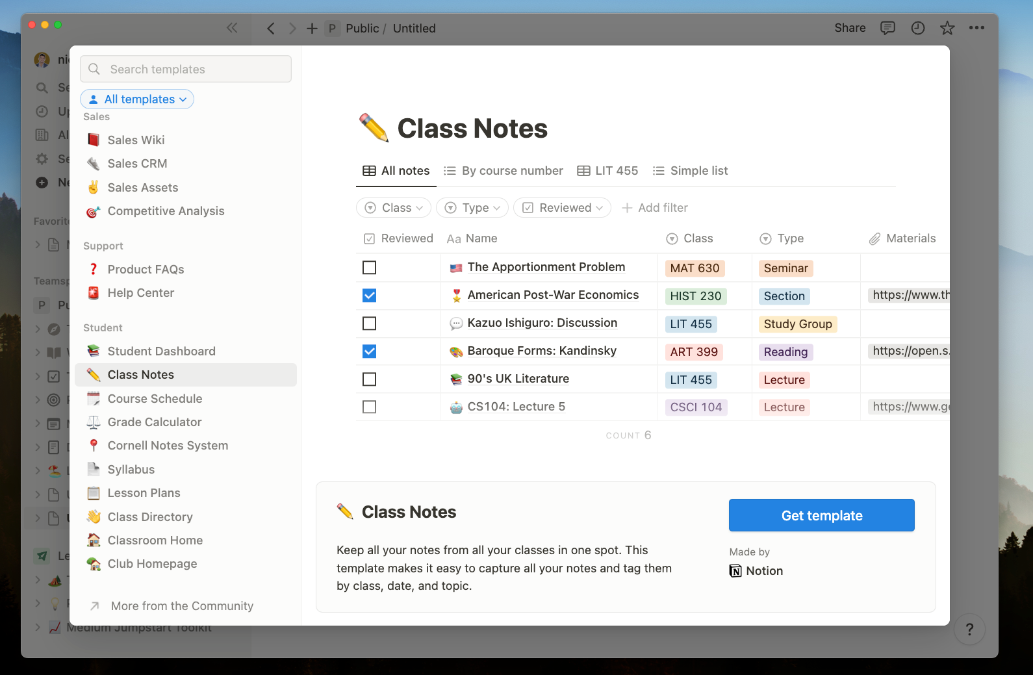
Task: Click the Sales Assets victory hand icon
Action: click(94, 187)
